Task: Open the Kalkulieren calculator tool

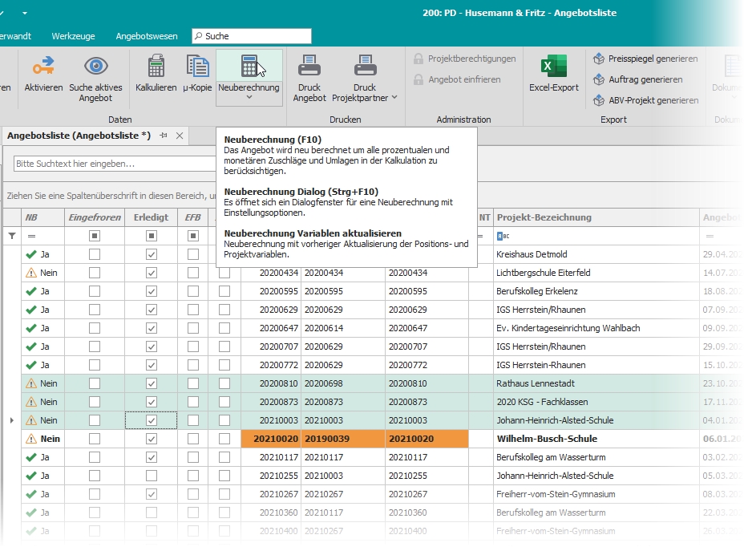Action: click(x=156, y=67)
